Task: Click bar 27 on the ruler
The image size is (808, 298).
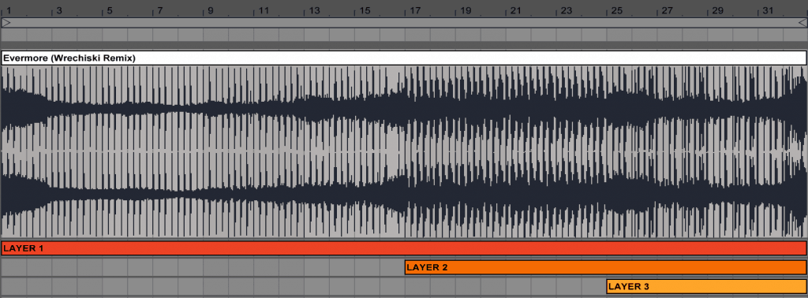Action: 668,10
